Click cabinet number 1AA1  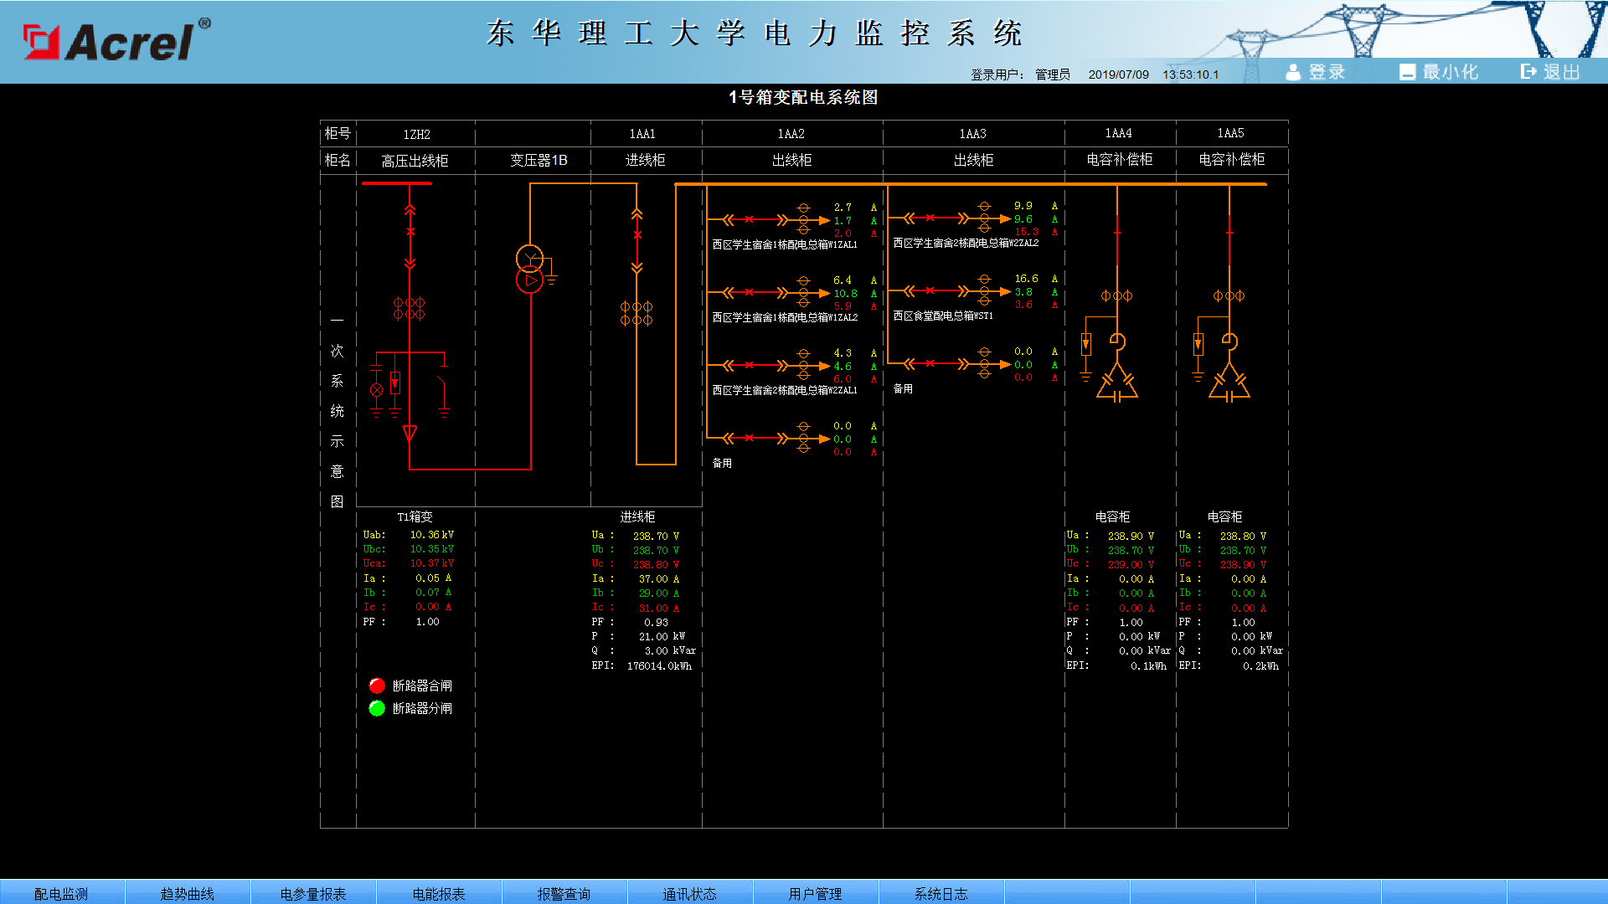click(642, 133)
